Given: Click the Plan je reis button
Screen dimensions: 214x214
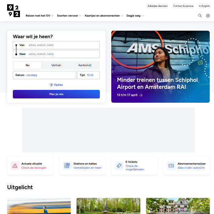Looking at the screenshot, I should [x=56, y=94].
